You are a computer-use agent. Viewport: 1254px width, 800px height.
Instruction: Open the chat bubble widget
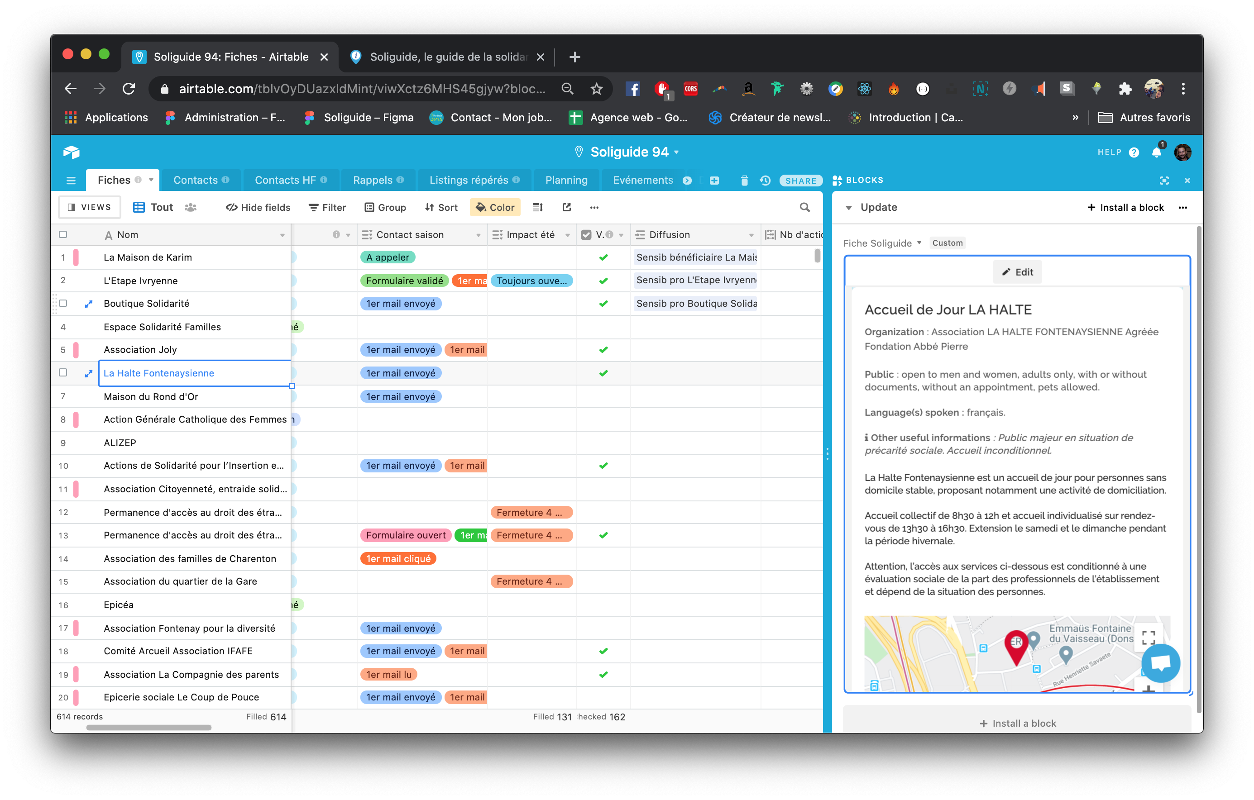(1160, 662)
